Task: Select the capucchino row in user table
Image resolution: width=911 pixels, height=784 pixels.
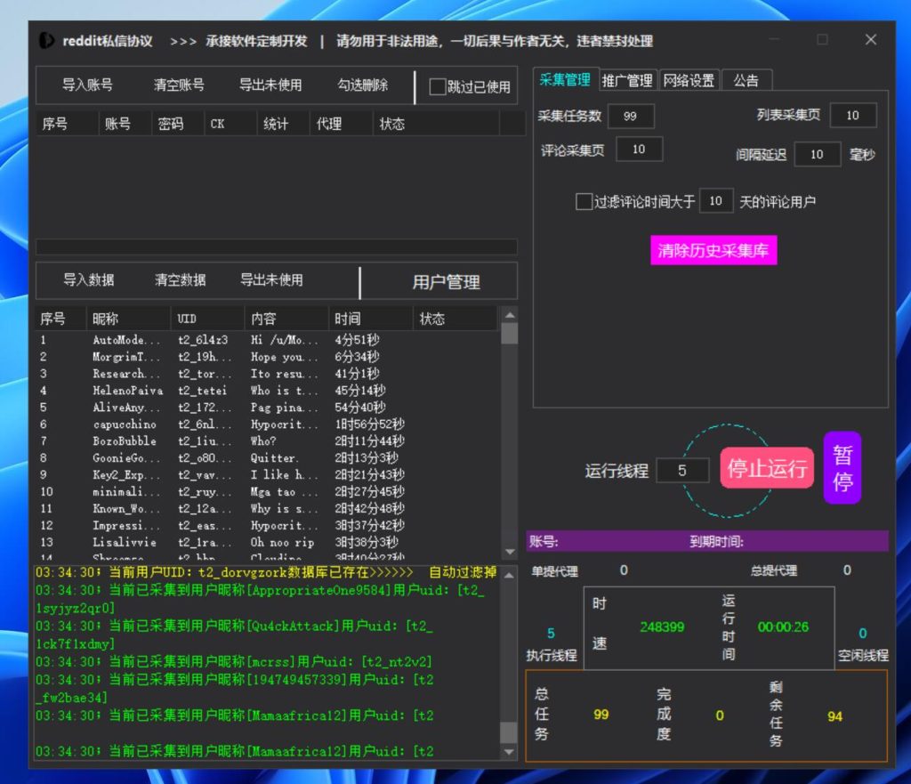Action: (x=125, y=424)
